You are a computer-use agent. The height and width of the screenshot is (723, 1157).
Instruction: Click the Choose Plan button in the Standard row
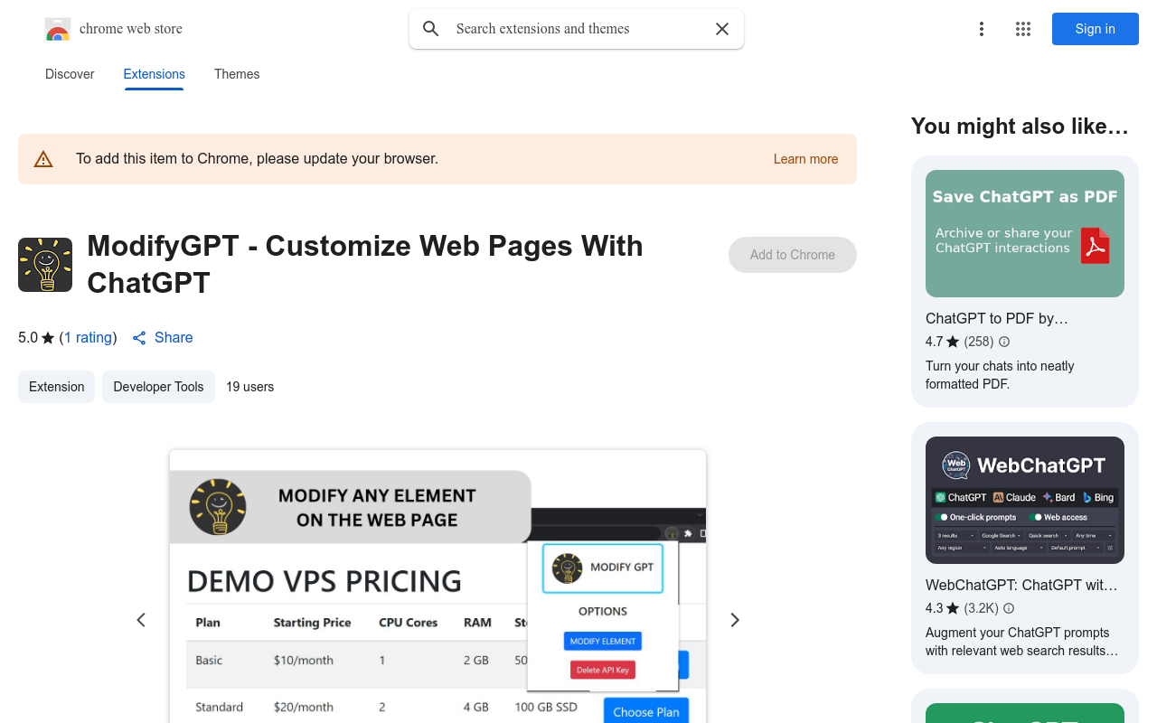(646, 710)
